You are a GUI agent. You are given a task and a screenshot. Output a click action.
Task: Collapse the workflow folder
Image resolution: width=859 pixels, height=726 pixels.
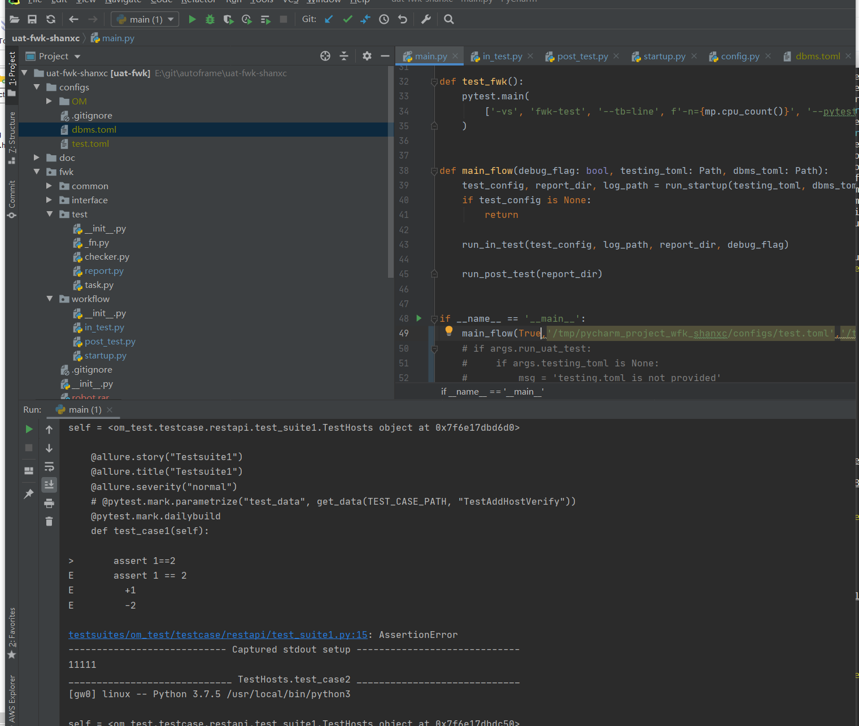tap(49, 299)
